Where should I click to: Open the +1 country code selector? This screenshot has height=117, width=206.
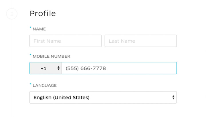(x=46, y=68)
